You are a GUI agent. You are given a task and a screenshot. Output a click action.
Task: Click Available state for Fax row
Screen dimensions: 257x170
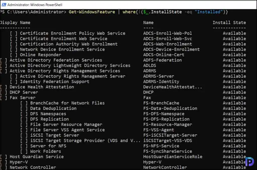pos(234,98)
